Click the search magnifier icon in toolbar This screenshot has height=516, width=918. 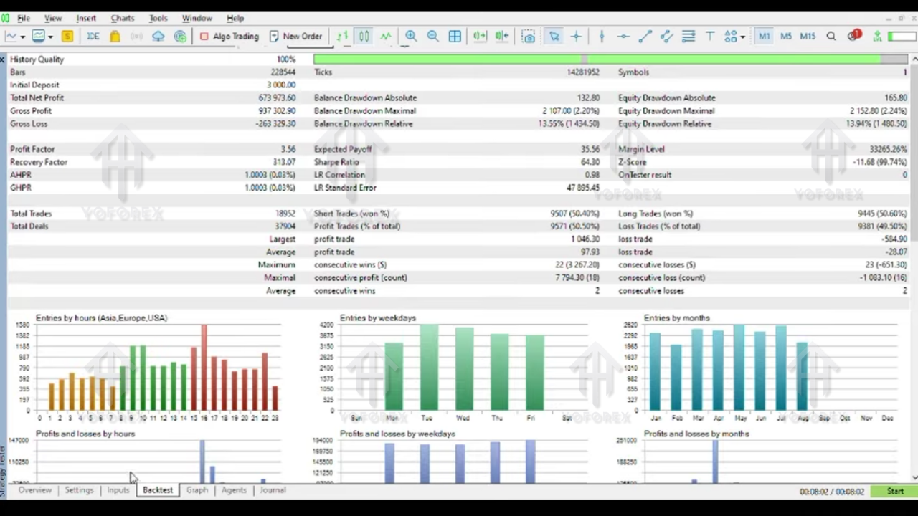[831, 37]
